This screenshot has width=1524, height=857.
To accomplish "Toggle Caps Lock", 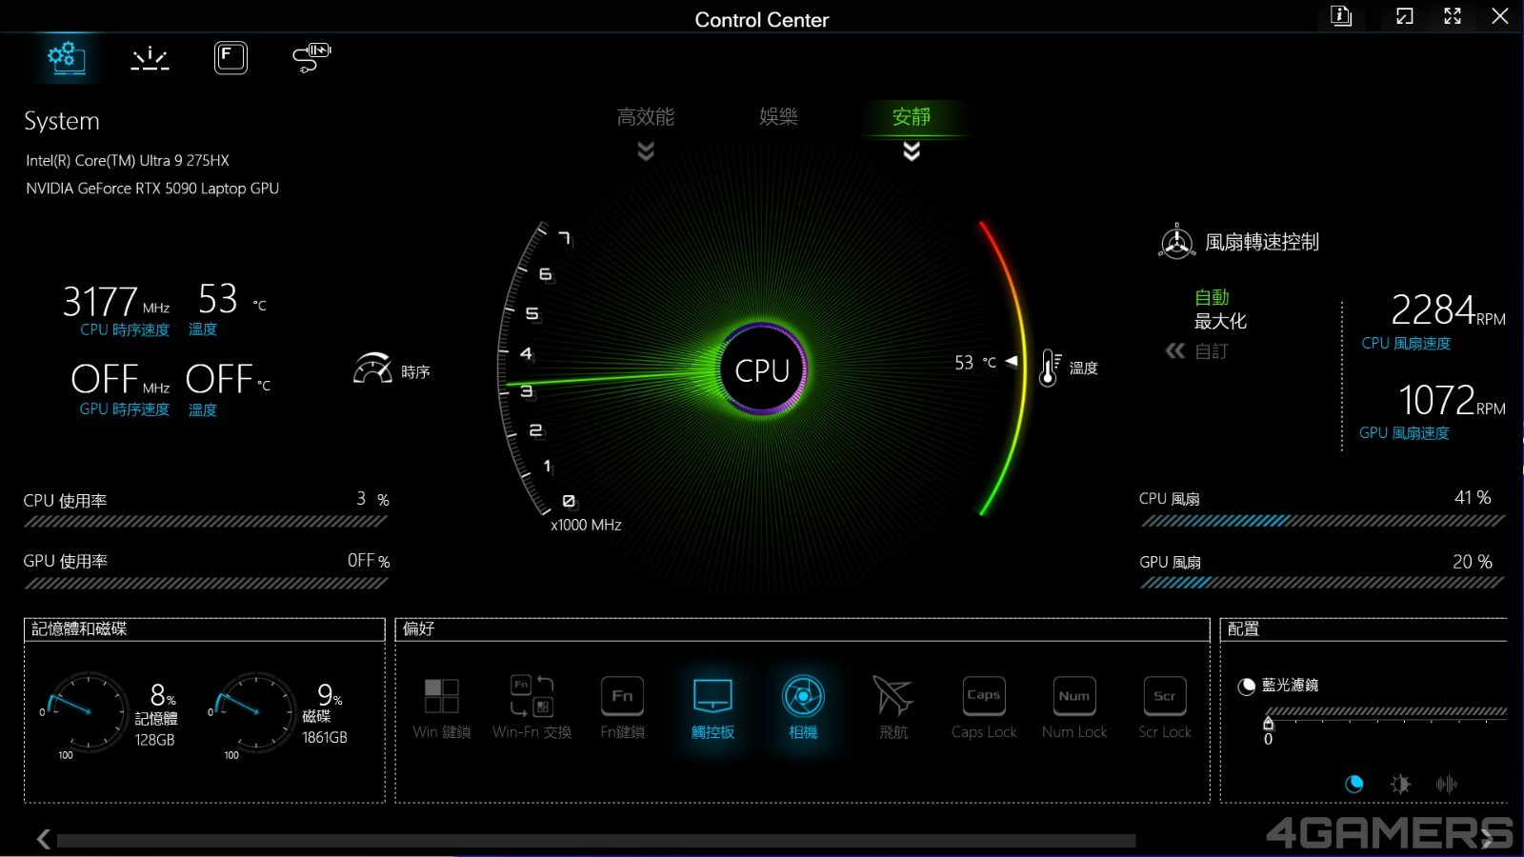I will pyautogui.click(x=984, y=708).
